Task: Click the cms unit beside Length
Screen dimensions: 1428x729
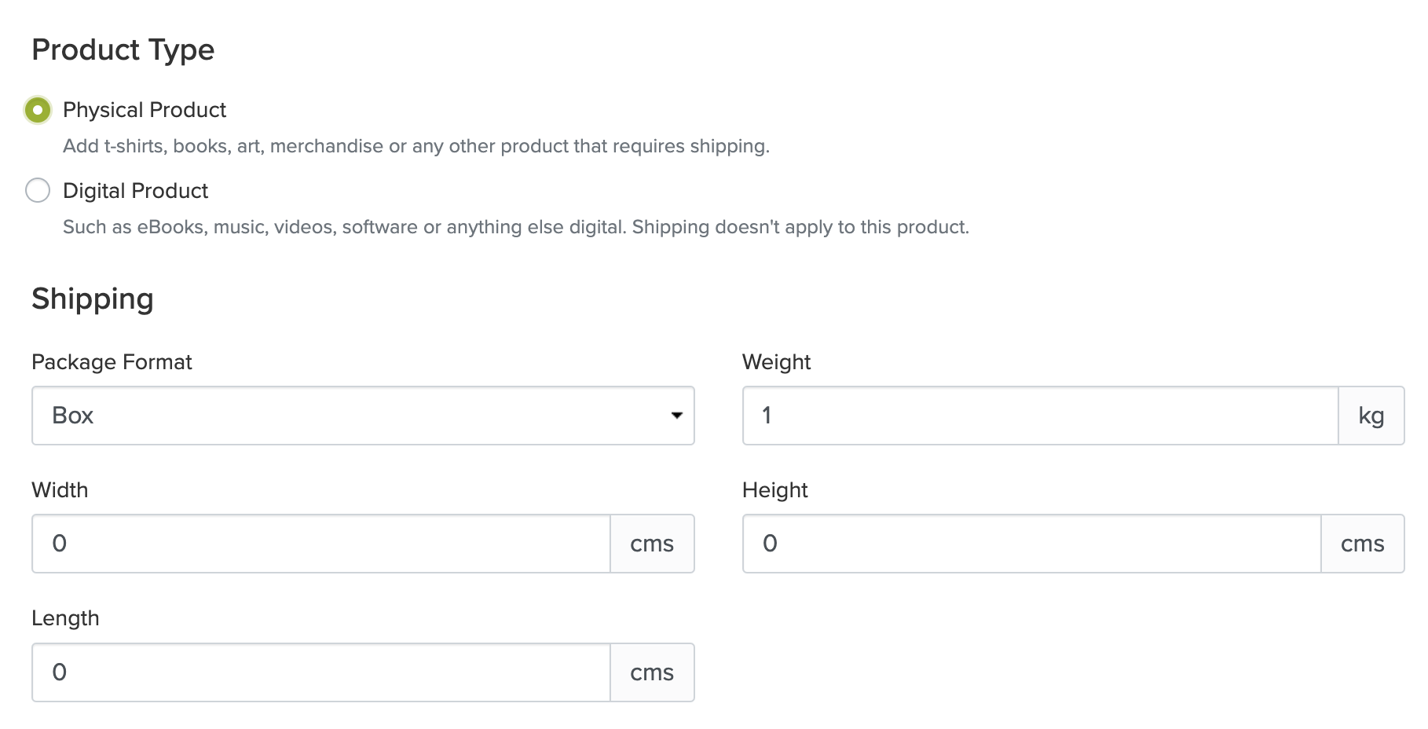Action: click(652, 672)
